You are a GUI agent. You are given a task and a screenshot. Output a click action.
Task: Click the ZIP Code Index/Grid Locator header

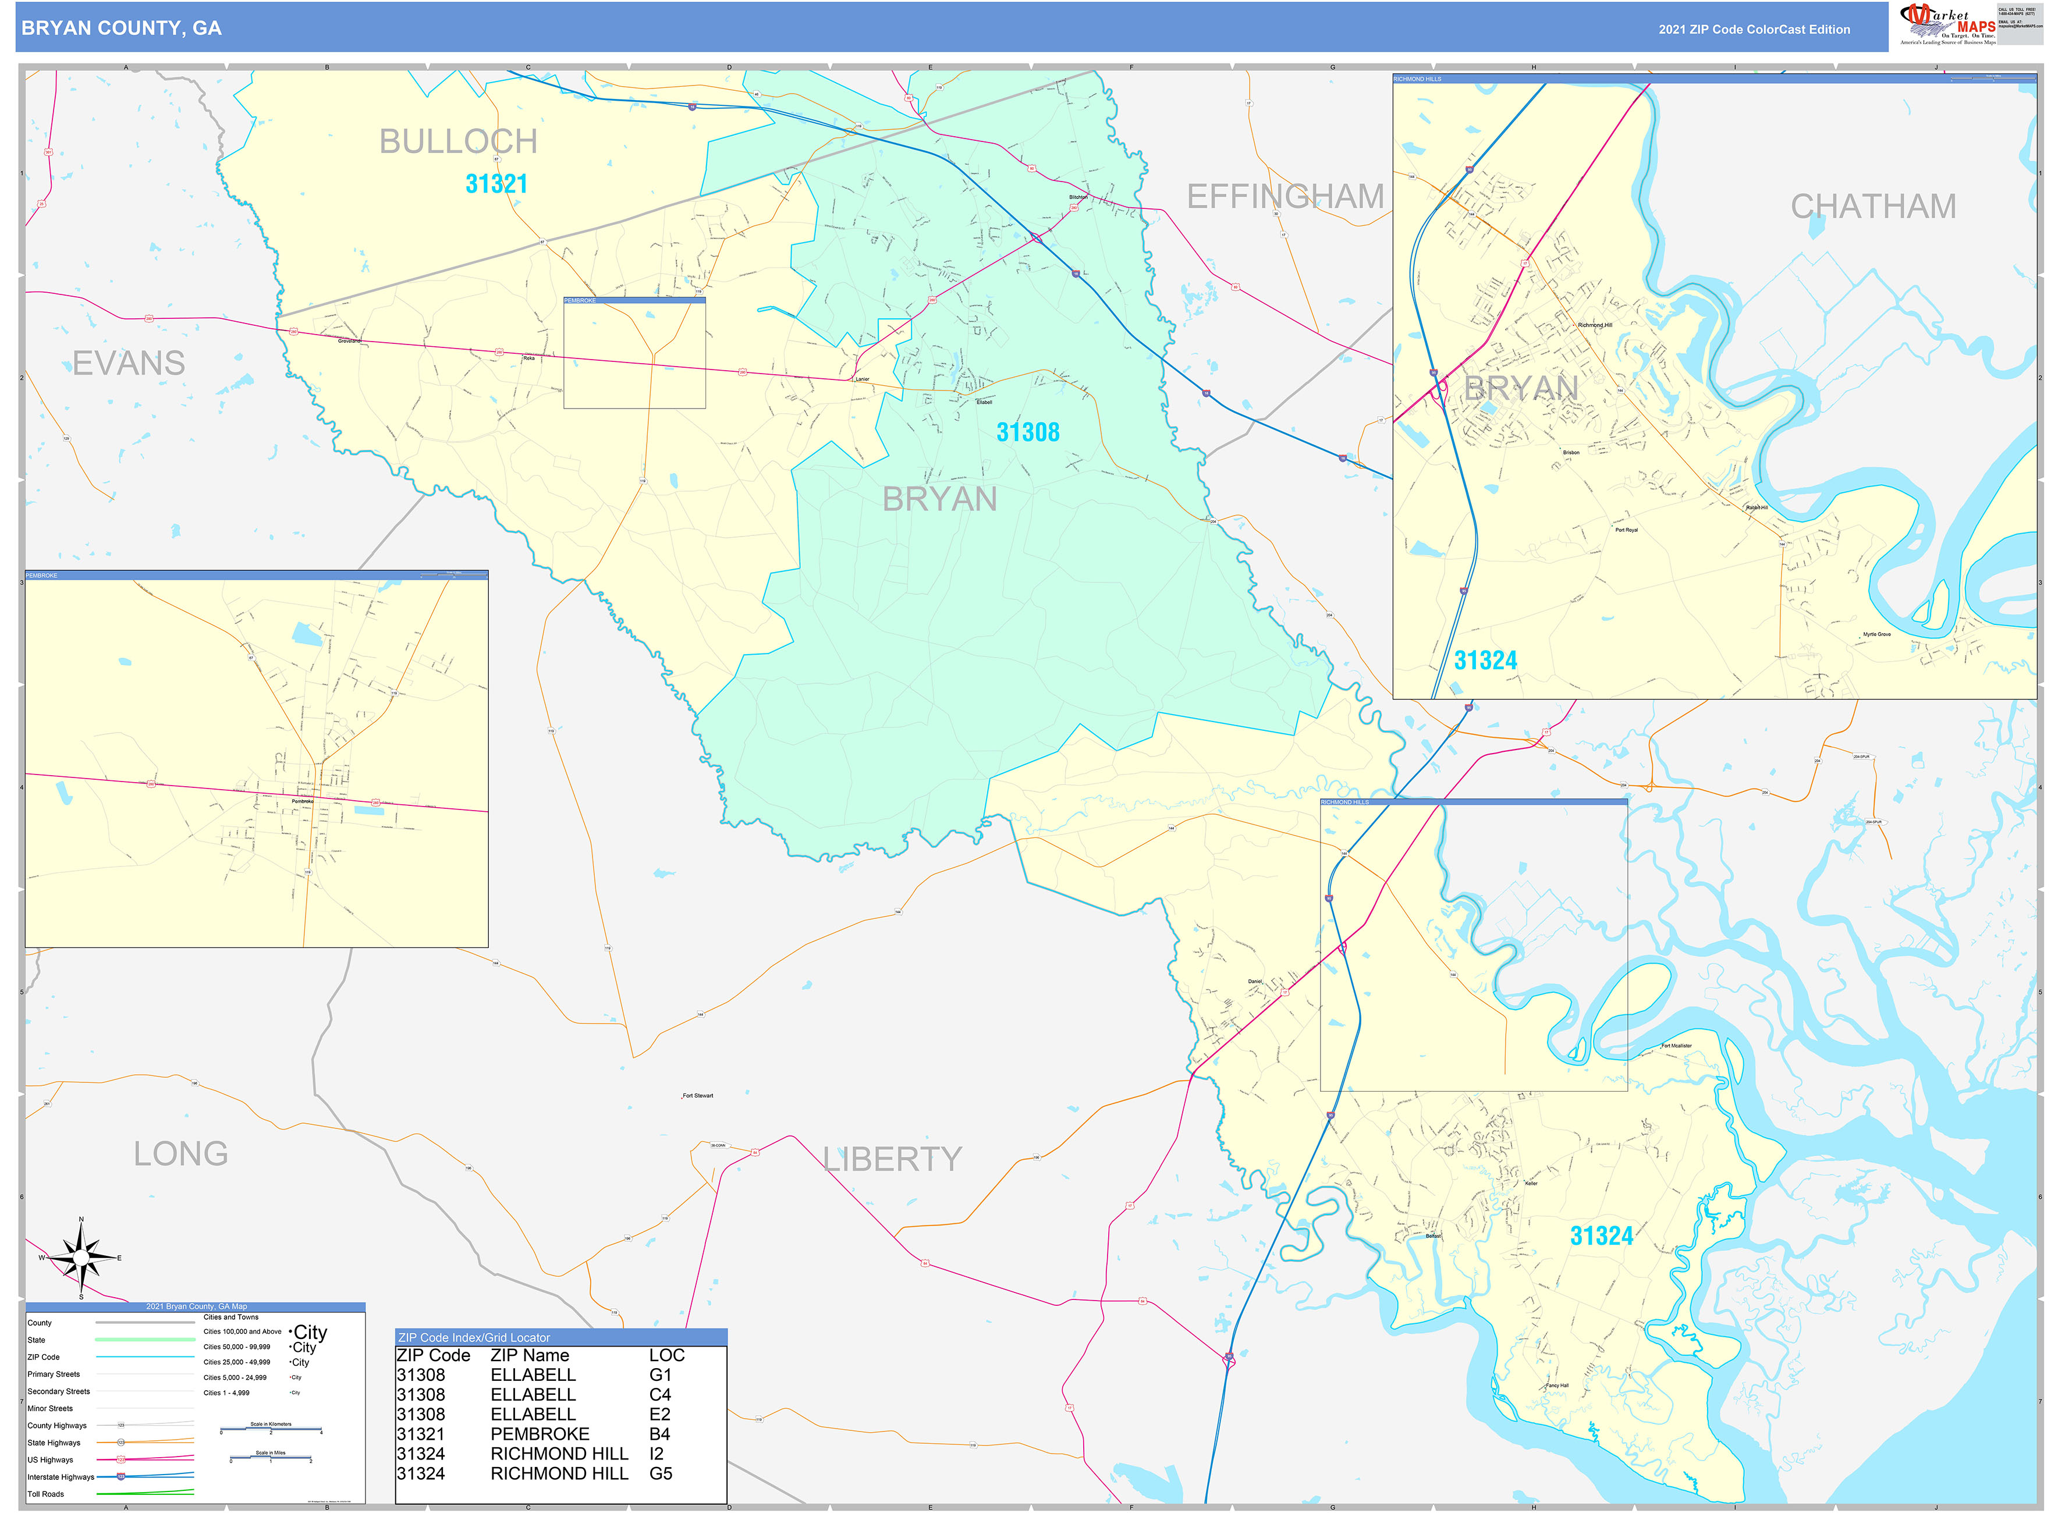[x=562, y=1337]
